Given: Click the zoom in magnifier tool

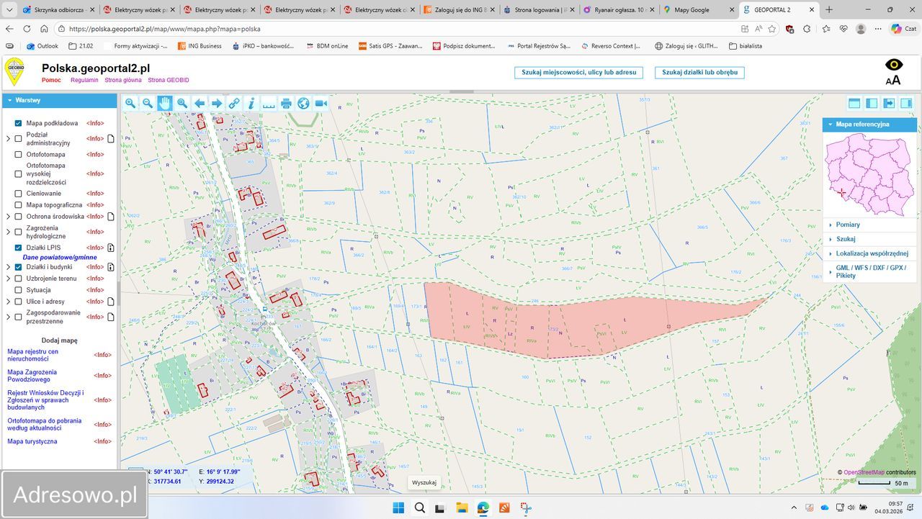Looking at the screenshot, I should click(130, 104).
